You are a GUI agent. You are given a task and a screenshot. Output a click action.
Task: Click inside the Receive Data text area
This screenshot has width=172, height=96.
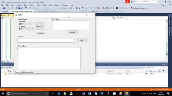49,58
